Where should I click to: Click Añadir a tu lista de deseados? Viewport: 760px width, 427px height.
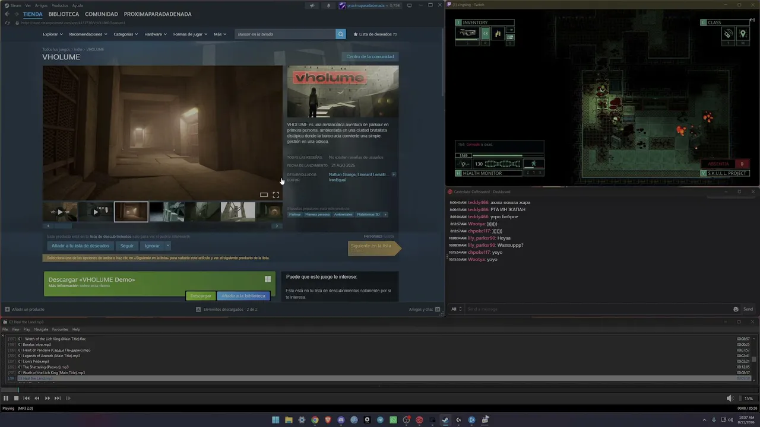tap(80, 246)
